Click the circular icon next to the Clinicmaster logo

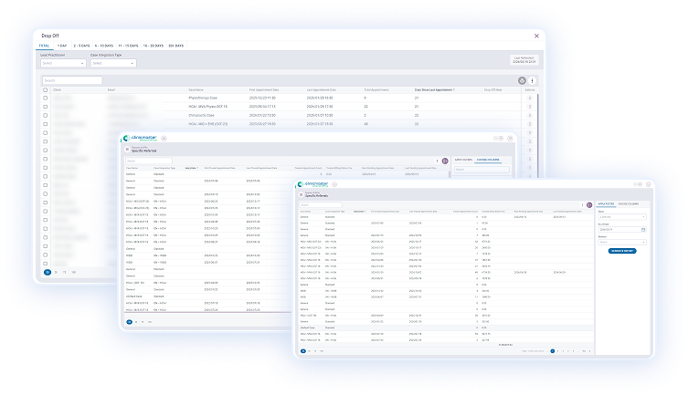coord(336,185)
